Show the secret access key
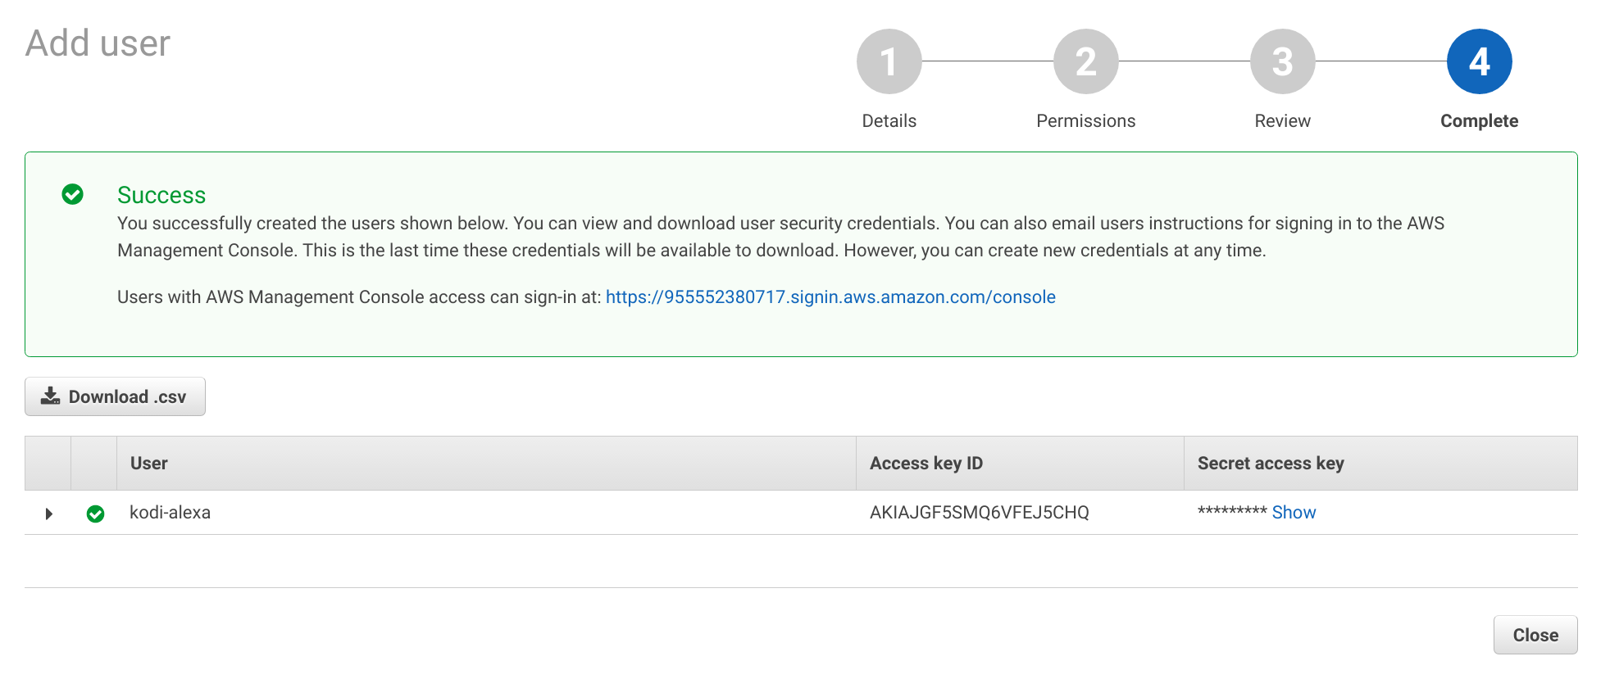Viewport: 1610px width, 688px height. [x=1294, y=513]
